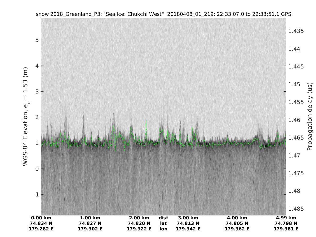Click the "lat" legend text below axis
The image size is (316, 237).
(163, 223)
